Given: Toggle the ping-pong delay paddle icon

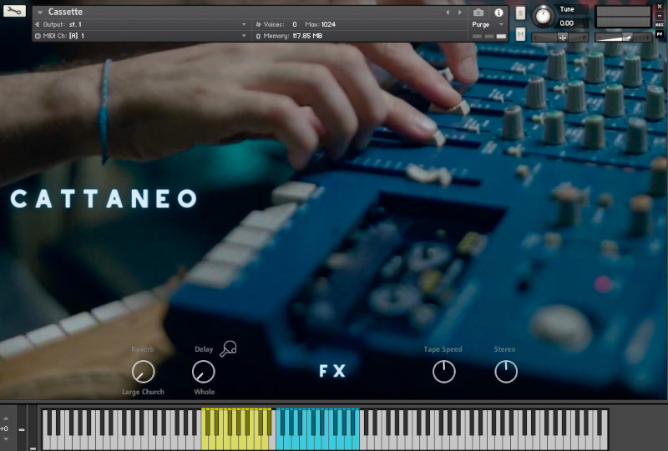Looking at the screenshot, I should click(x=228, y=348).
